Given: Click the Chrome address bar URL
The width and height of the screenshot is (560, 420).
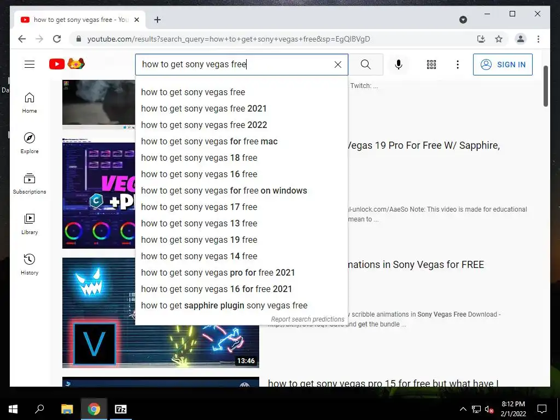Looking at the screenshot, I should point(229,39).
